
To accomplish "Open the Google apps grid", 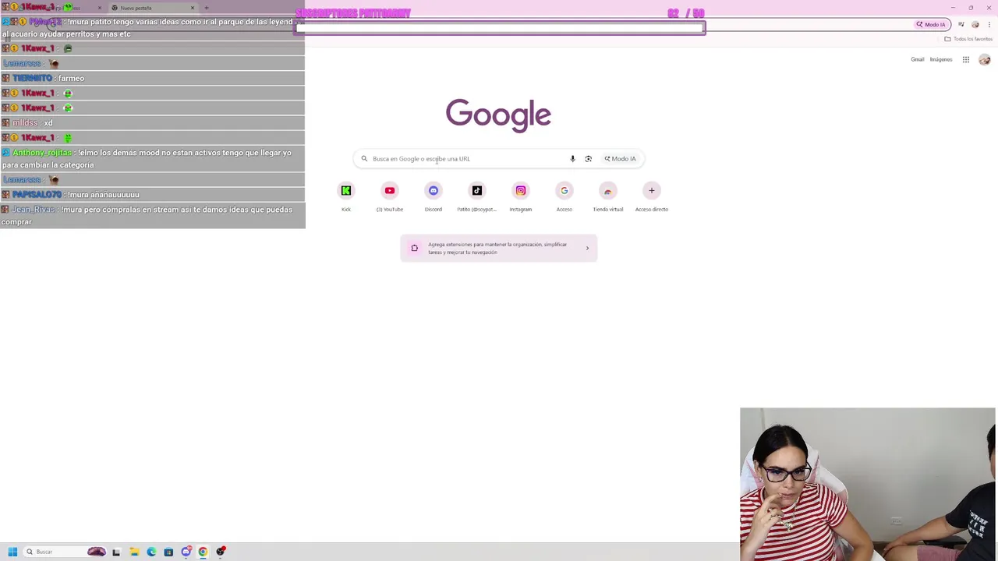I will [966, 60].
